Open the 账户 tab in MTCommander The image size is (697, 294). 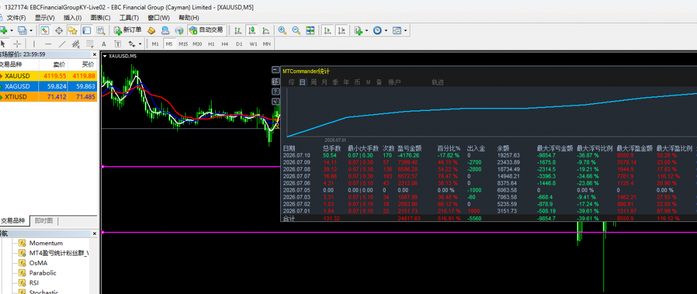[x=395, y=82]
